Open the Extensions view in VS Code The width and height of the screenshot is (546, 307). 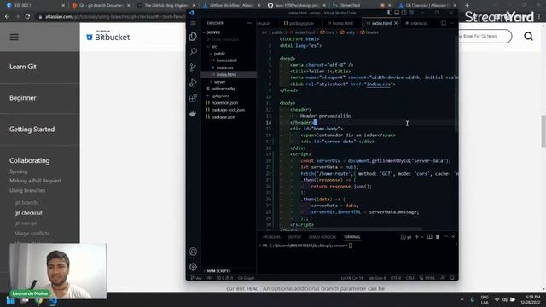tap(193, 98)
